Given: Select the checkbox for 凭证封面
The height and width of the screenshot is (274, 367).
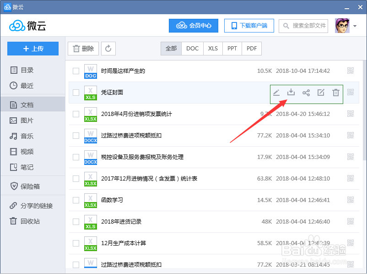Looking at the screenshot, I should (x=76, y=92).
